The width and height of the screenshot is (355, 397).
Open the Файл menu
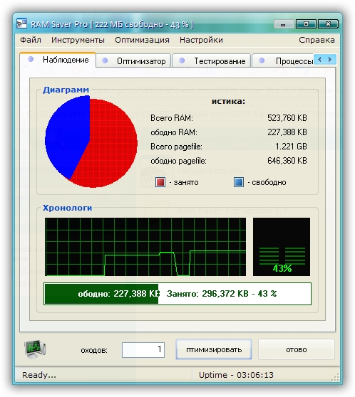pos(31,40)
